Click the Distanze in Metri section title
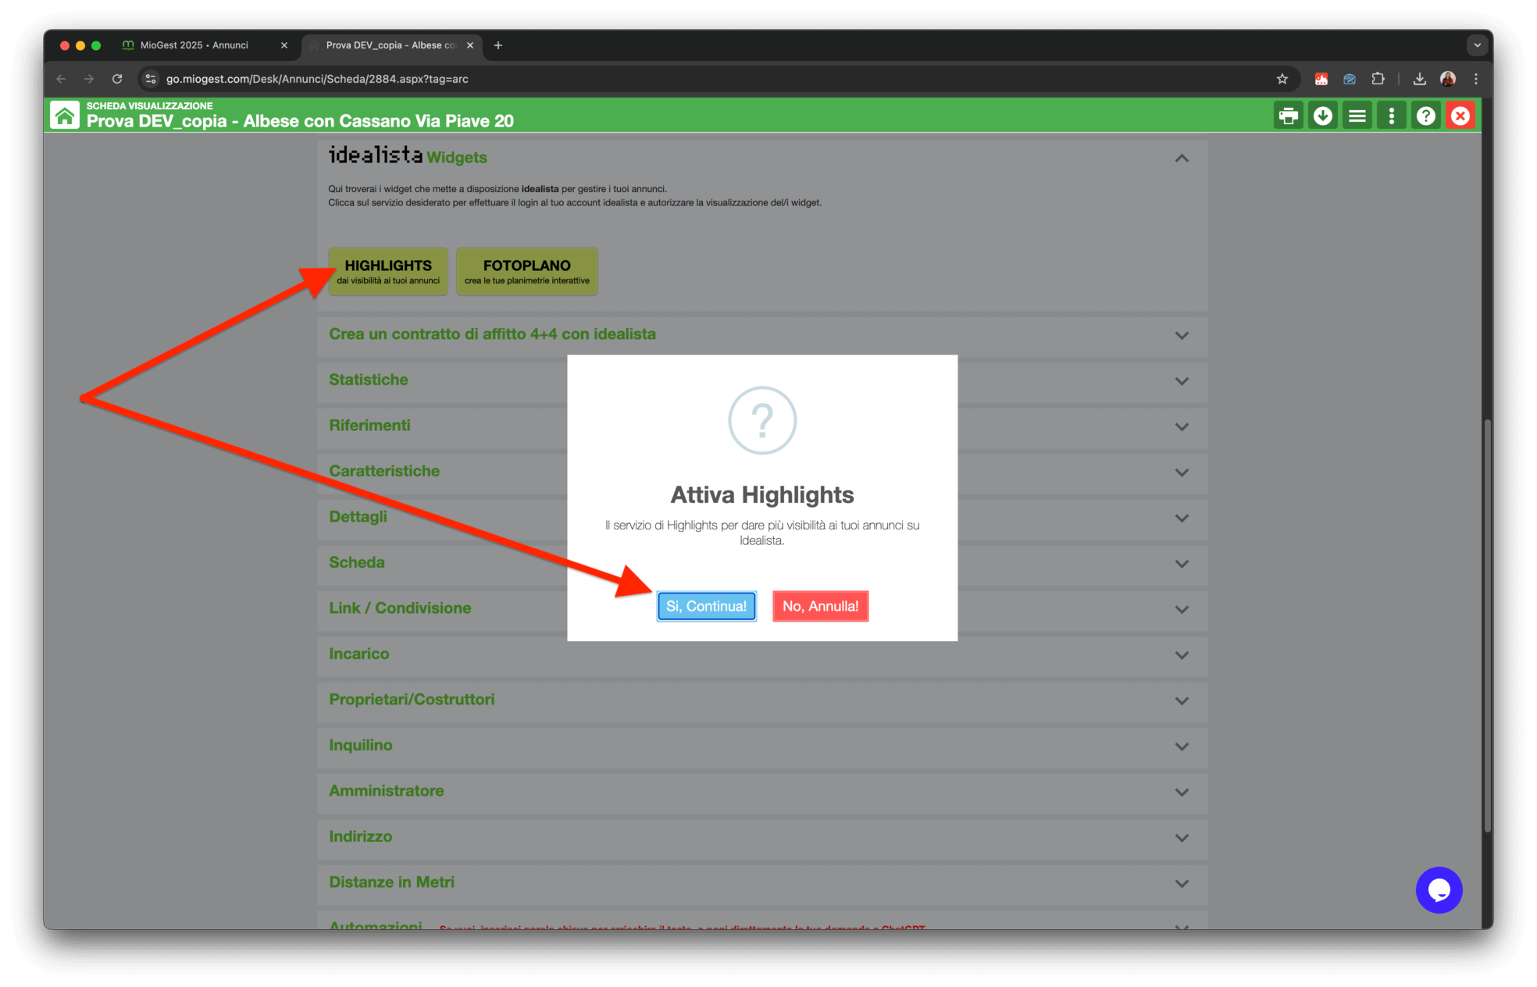 [x=391, y=882]
